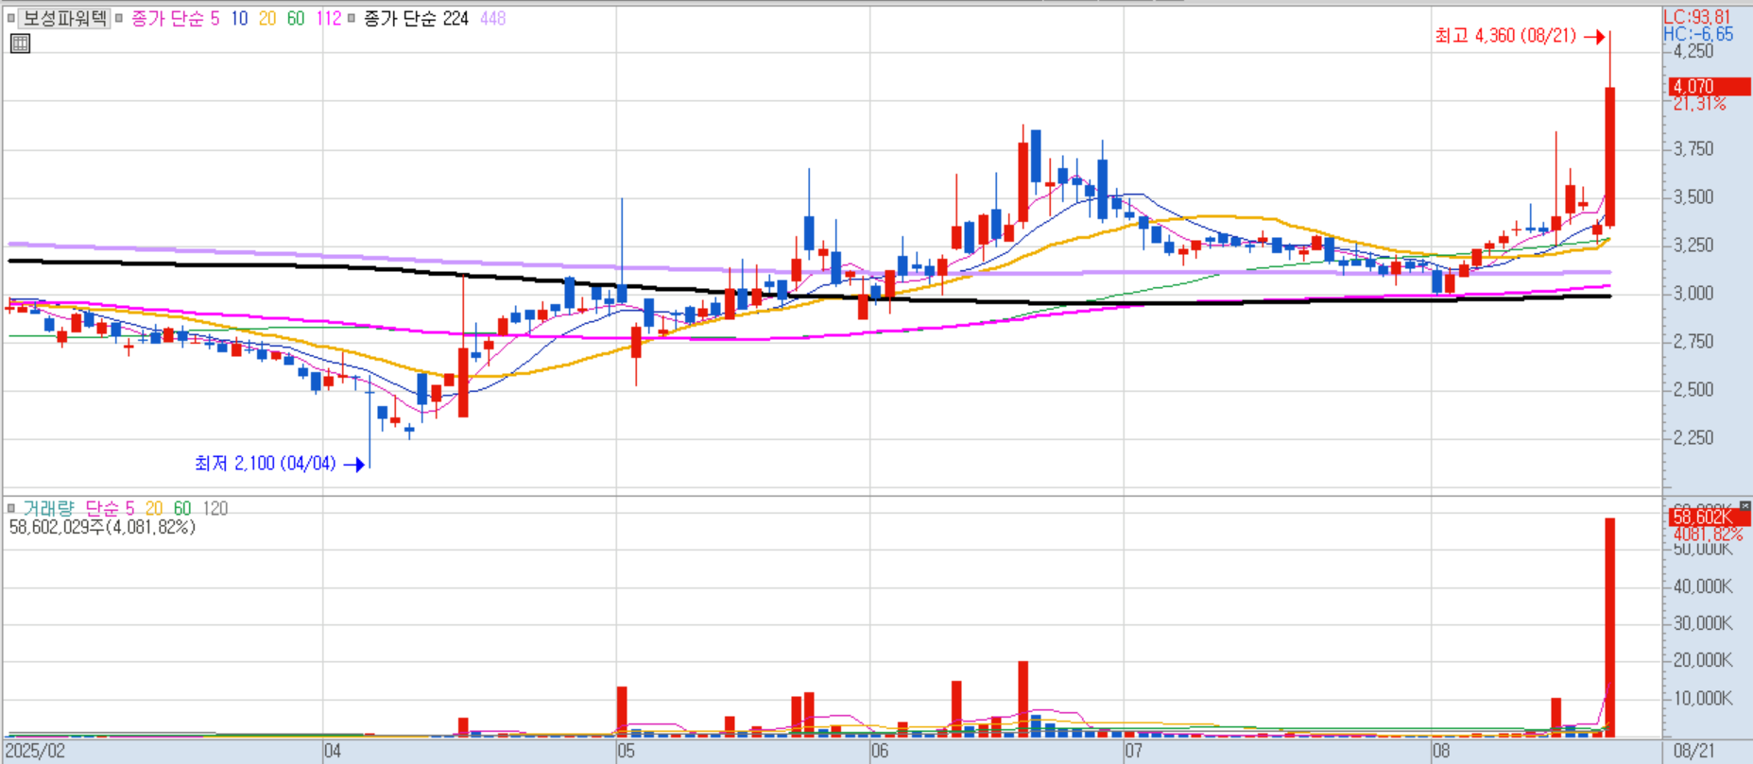
Task: Toggle the square before 거래량 label
Action: (x=11, y=508)
